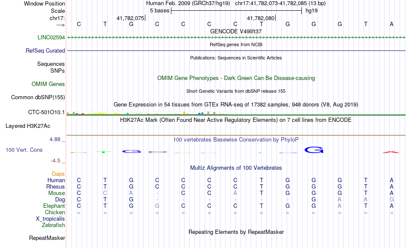The height and width of the screenshot is (248, 406).
Task: Click the Mouse alignment row label
Action: tap(56, 193)
